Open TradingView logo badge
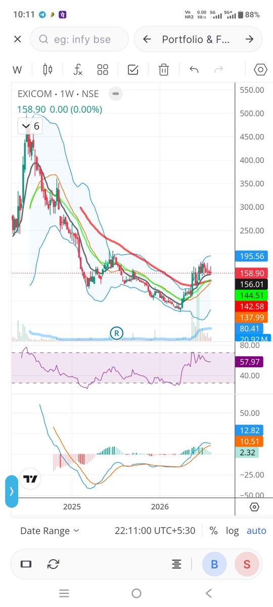273x607 pixels. click(x=31, y=480)
